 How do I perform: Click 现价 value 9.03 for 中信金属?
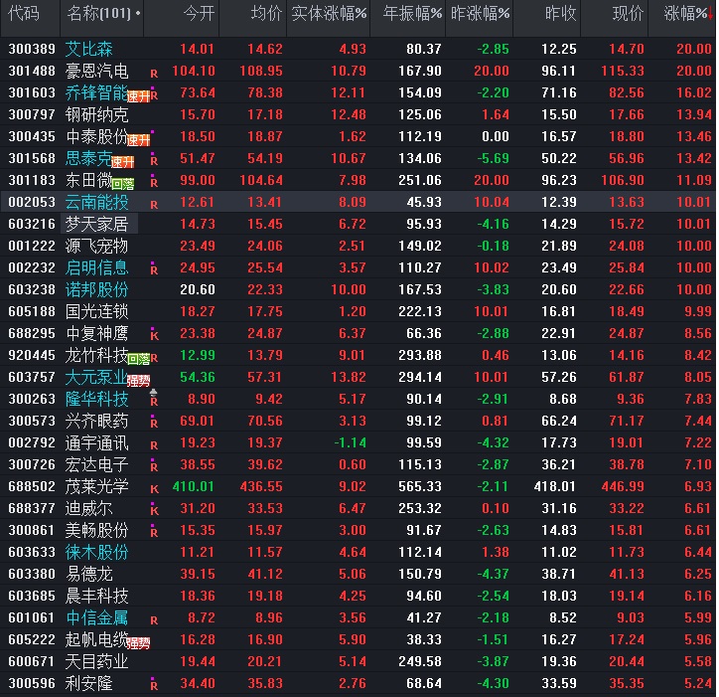click(x=631, y=618)
